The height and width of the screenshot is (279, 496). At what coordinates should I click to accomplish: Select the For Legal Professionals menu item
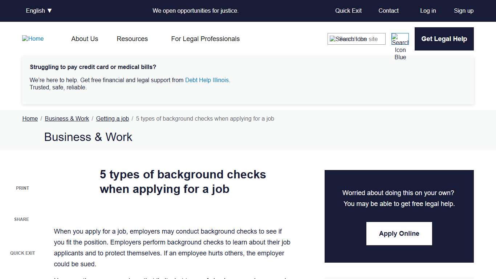pos(205,39)
